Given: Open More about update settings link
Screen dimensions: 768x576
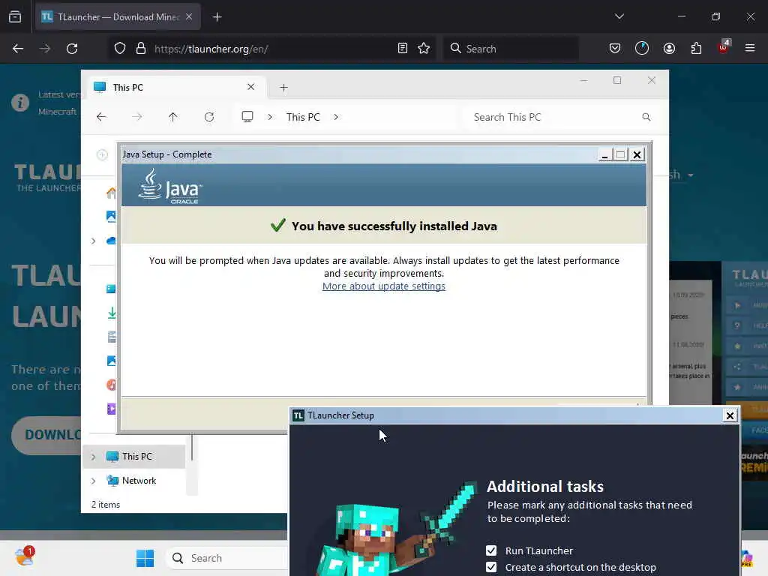Looking at the screenshot, I should 383,286.
